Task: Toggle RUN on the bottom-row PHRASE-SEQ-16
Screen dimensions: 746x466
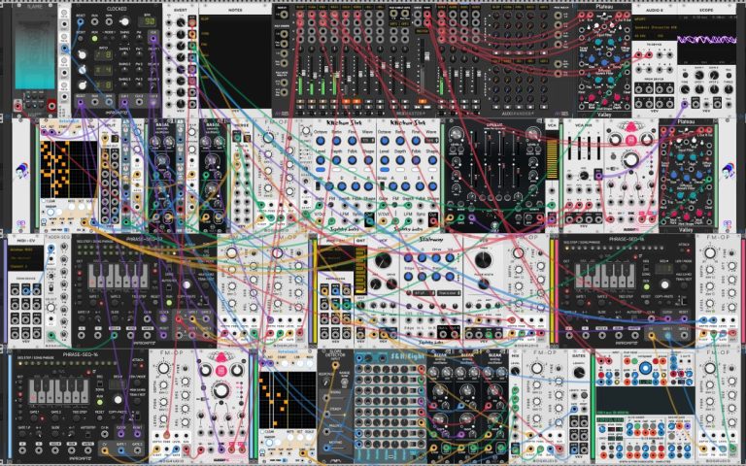Action: coord(100,402)
